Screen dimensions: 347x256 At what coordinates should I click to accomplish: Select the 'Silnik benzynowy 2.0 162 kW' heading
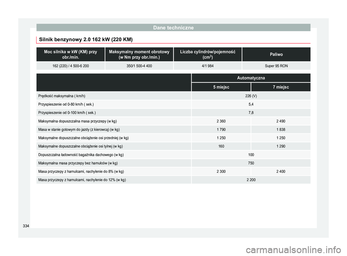pyautogui.click(x=86, y=39)
